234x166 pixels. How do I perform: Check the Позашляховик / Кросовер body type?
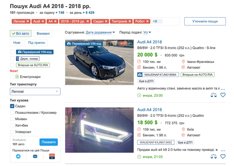12,112
